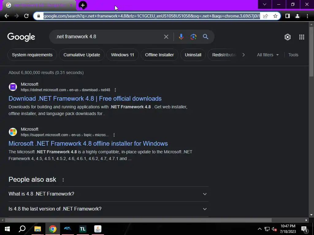The image size is (314, 235).
Task: Select the Cumulative Update filter chip
Action: [82, 55]
